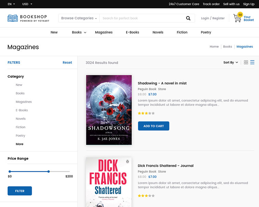This screenshot has width=259, height=207.
Task: Click the Login / Register link
Action: [x=213, y=18]
